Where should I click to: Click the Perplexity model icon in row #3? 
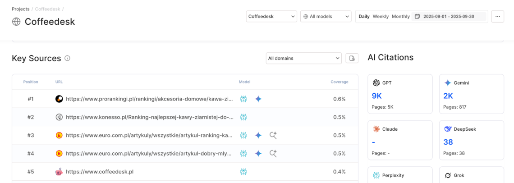pyautogui.click(x=243, y=135)
